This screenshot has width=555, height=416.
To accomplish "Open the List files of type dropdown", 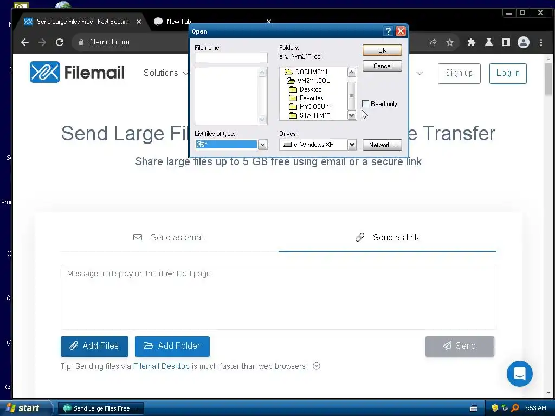I will (262, 144).
